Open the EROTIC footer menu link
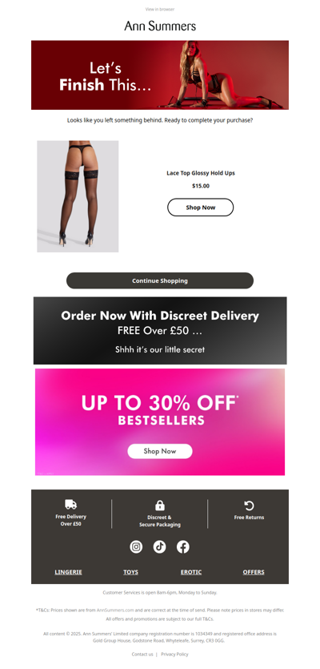 click(191, 572)
